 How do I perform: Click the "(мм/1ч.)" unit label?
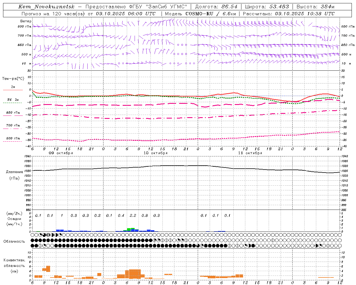point(14,224)
